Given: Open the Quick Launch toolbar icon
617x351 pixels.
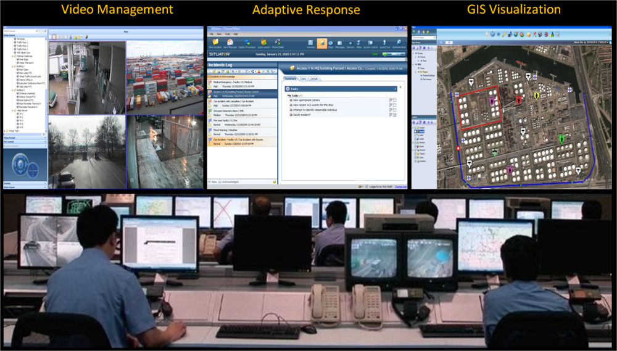Looking at the screenshot, I should [x=263, y=43].
